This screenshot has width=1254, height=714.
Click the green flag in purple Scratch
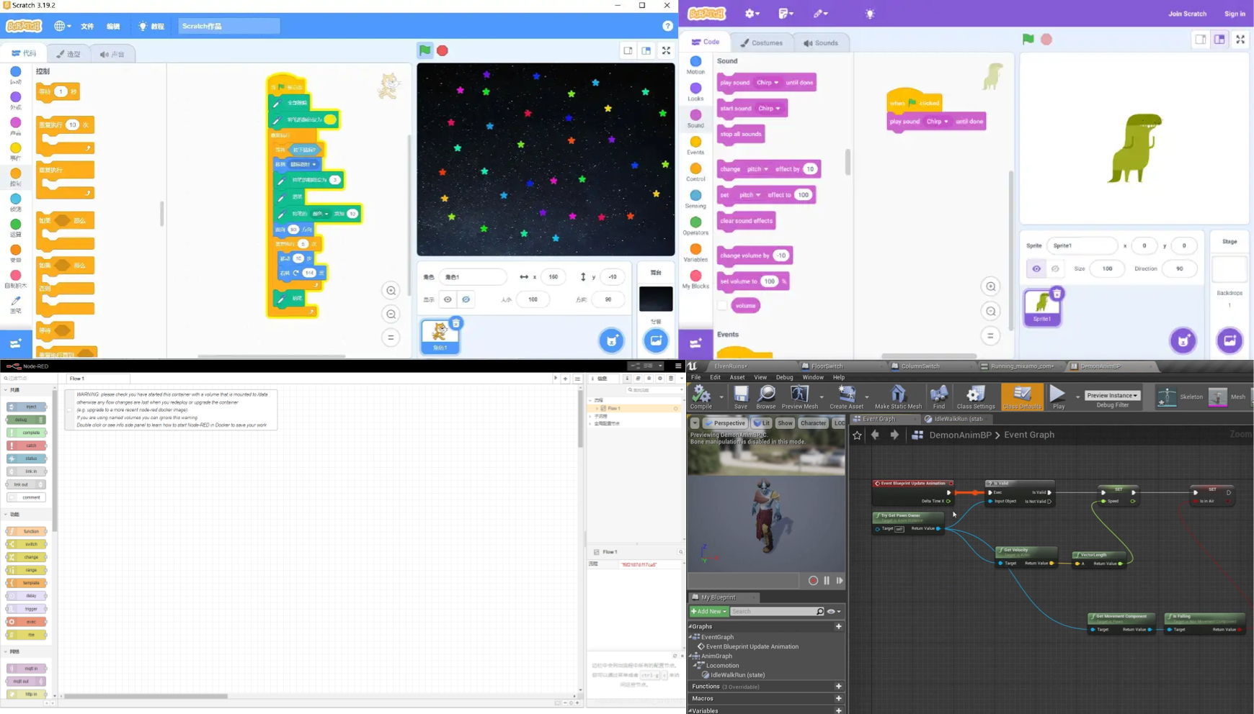pyautogui.click(x=1028, y=40)
